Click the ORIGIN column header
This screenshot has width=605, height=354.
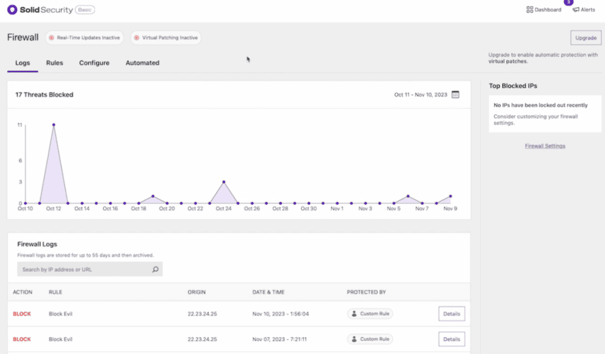[196, 292]
